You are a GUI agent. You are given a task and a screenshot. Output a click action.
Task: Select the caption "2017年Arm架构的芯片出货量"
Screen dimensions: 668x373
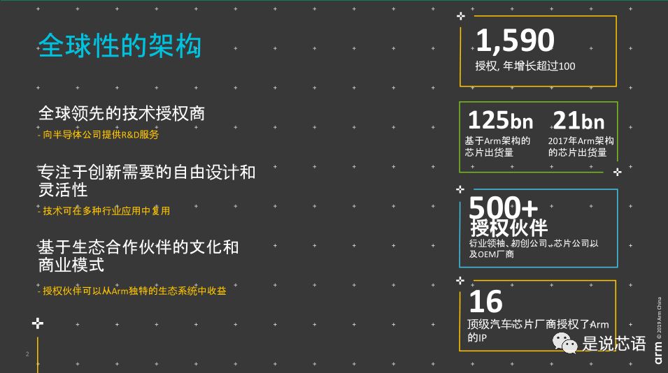tap(581, 147)
